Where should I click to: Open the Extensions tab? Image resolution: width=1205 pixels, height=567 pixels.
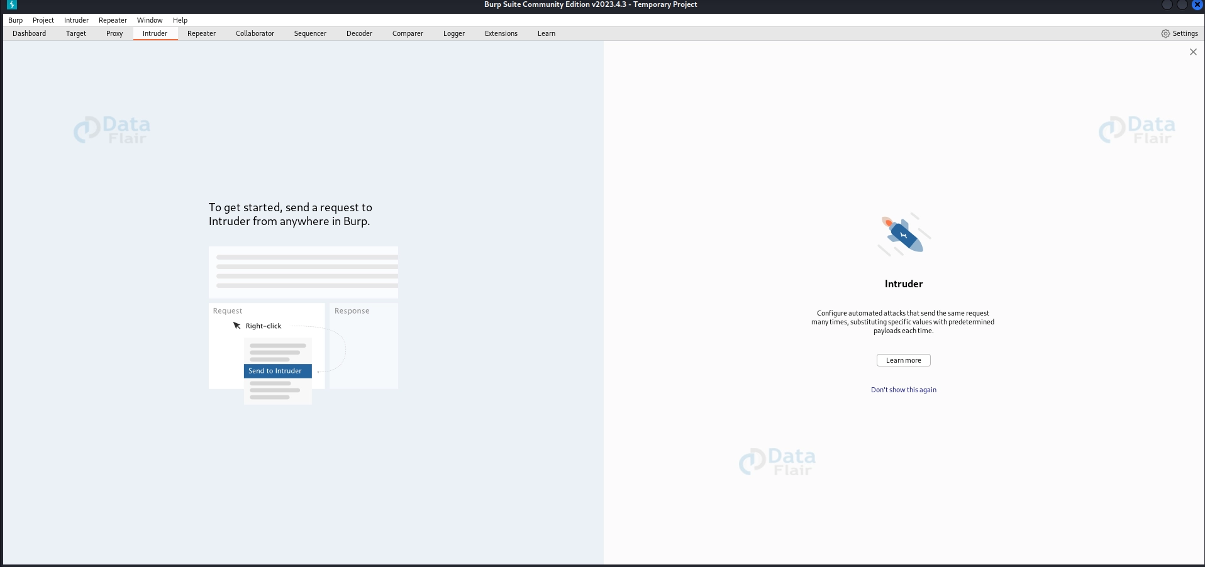click(x=501, y=33)
